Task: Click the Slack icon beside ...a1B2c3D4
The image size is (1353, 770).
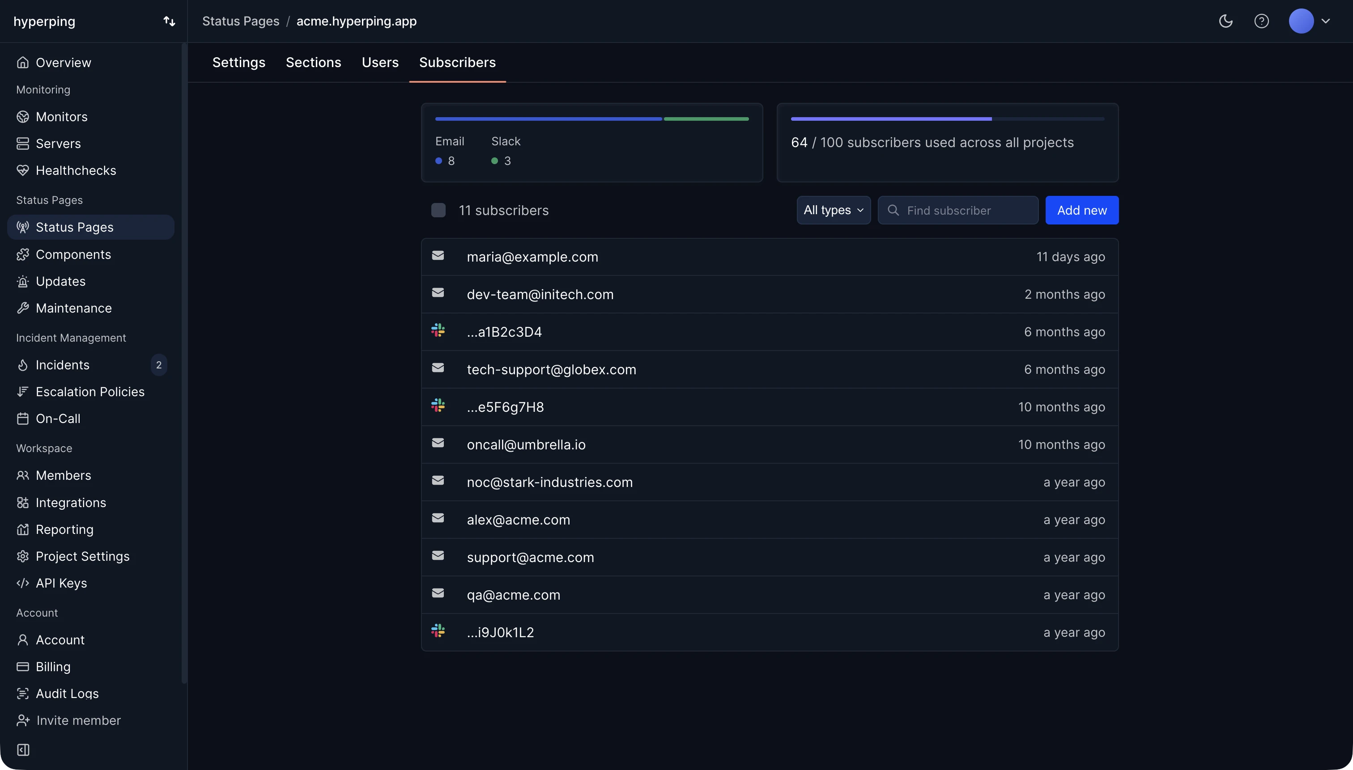Action: tap(438, 330)
